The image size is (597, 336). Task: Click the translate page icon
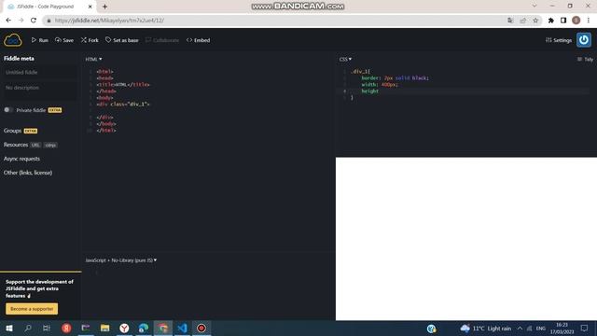tap(510, 21)
